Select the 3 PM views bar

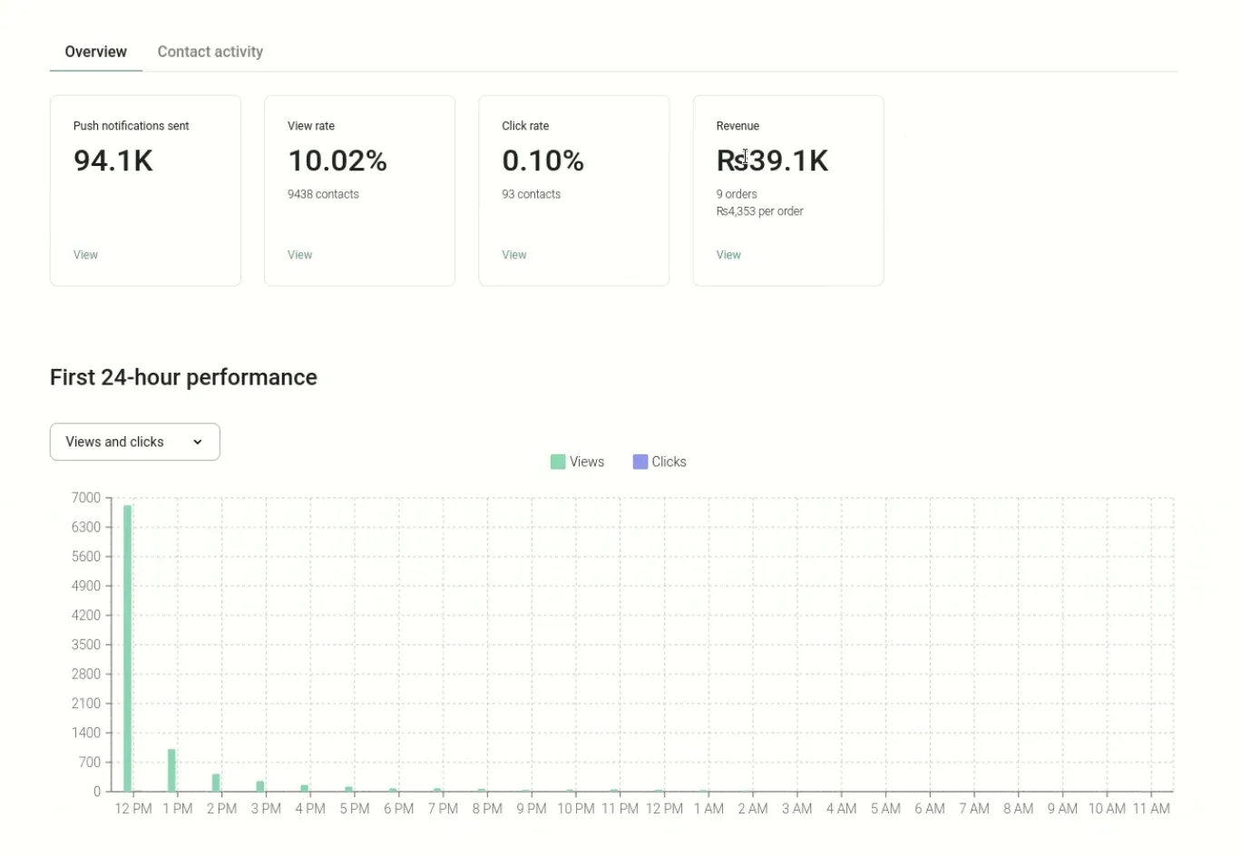coord(260,786)
